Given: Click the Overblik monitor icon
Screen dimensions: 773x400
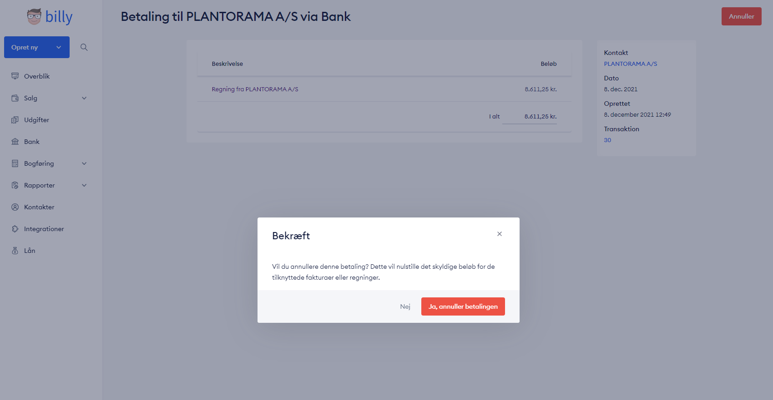Looking at the screenshot, I should [15, 76].
